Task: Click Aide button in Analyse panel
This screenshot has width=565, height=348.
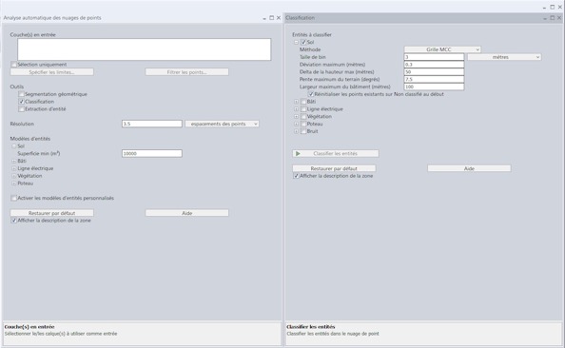Action: tap(186, 213)
